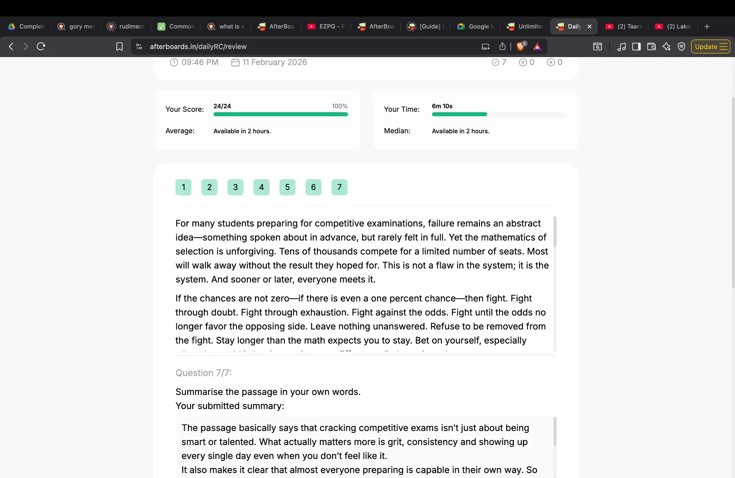The image size is (735, 478).
Task: Click the correct answers count 7
Action: point(499,62)
